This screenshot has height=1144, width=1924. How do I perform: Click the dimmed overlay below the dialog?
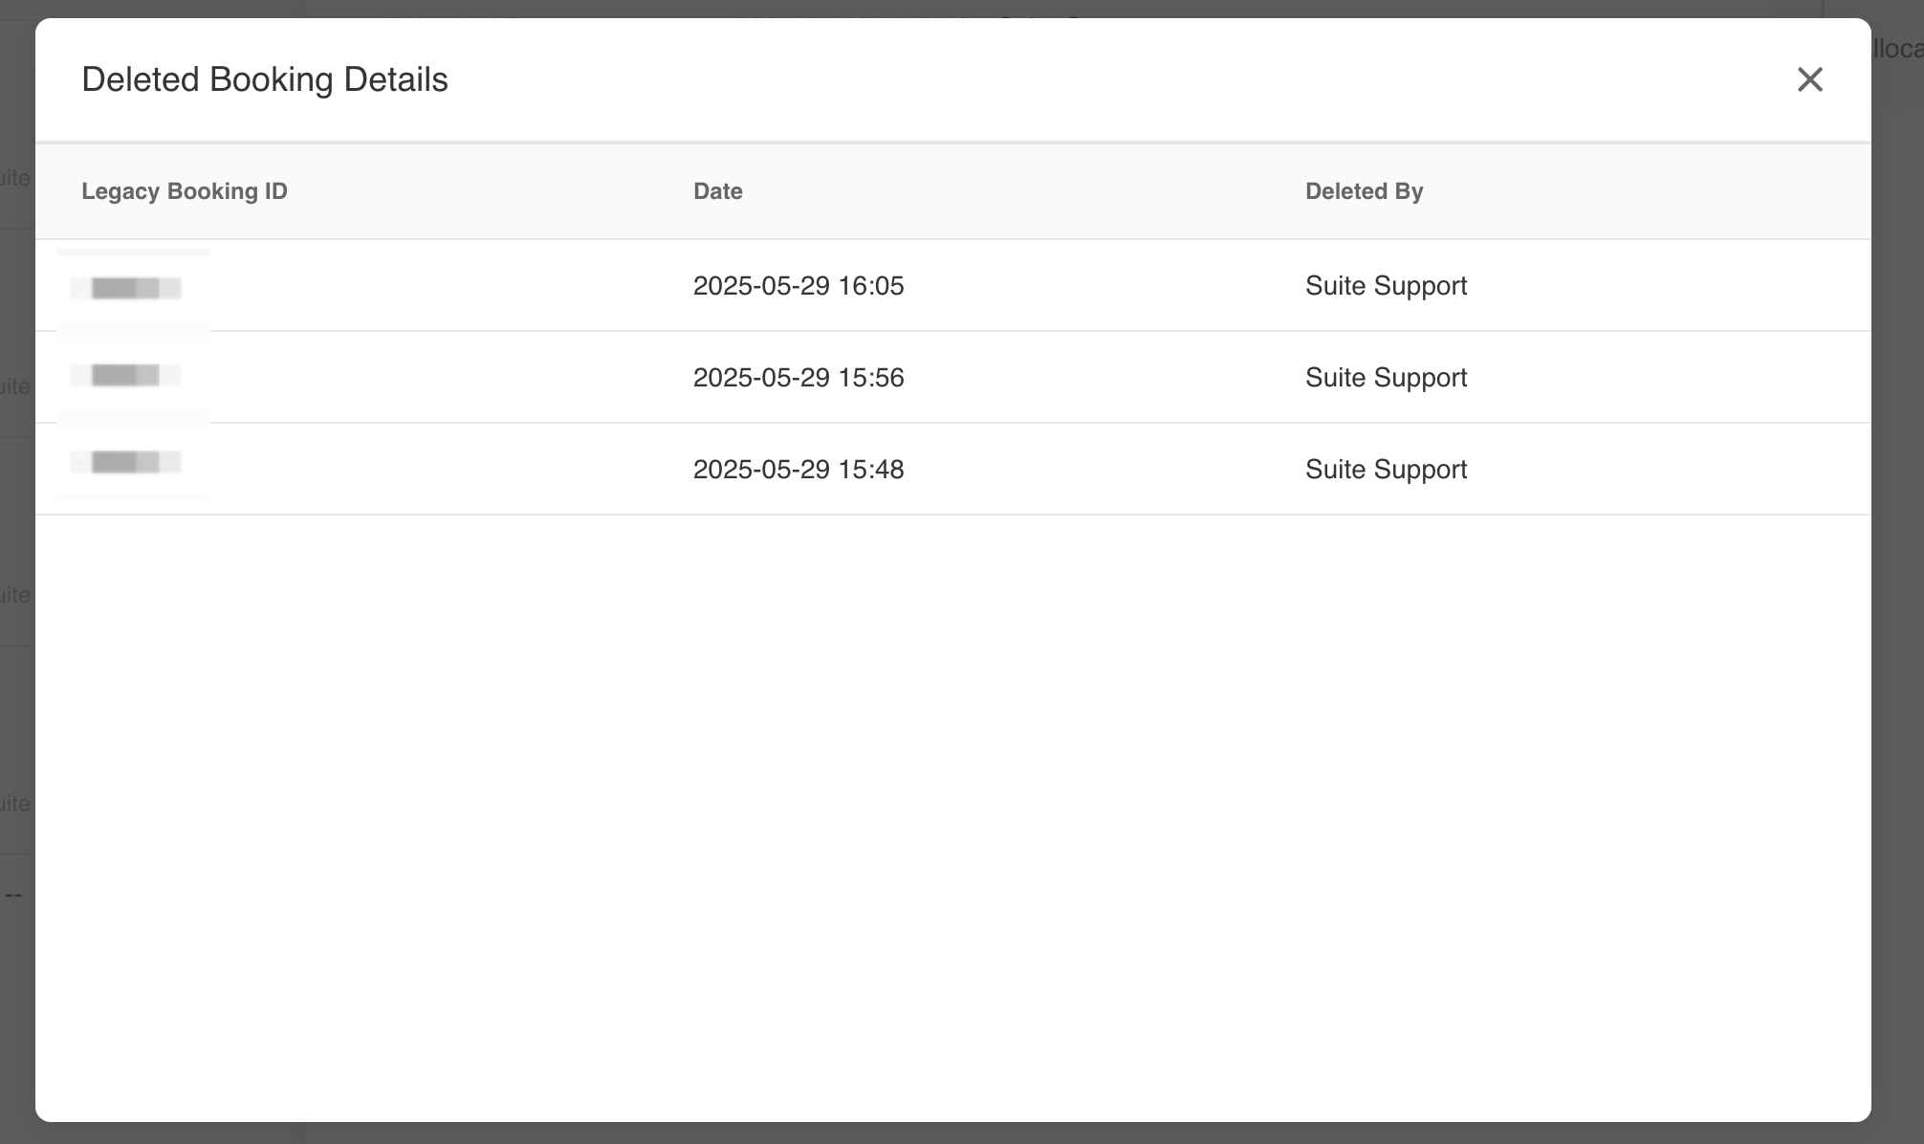pyautogui.click(x=956, y=1133)
